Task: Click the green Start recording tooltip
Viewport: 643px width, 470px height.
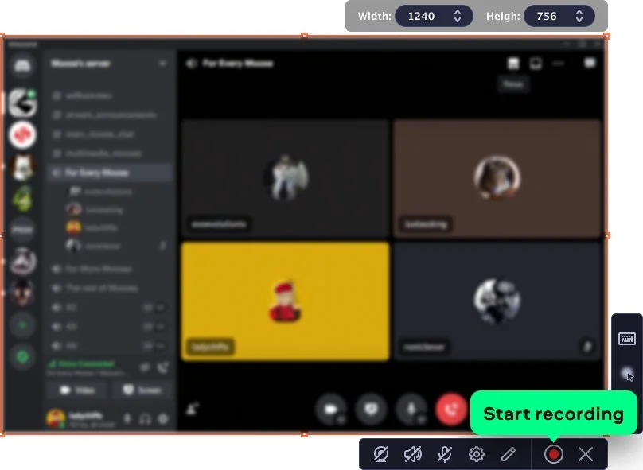Action: point(554,413)
